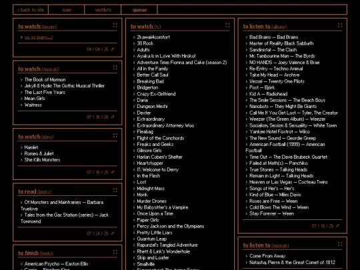Image resolution: width=360 pixels, height=270 pixels.
Task: Click 'She Kills Monsters' entry
Action: coord(42,160)
